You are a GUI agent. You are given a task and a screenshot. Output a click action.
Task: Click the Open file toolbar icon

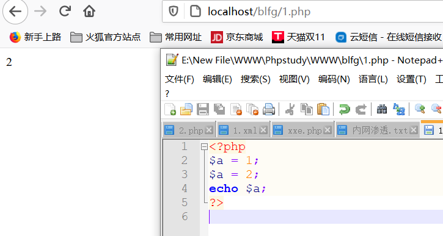186,109
